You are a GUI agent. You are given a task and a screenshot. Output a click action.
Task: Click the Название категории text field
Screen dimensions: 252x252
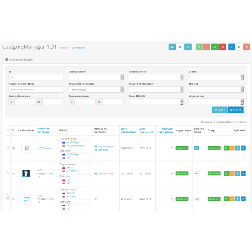click(36, 90)
